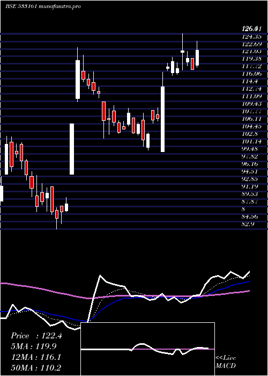Click the 91.19 price axis label
The width and height of the screenshot is (268, 376).
pyautogui.click(x=250, y=186)
